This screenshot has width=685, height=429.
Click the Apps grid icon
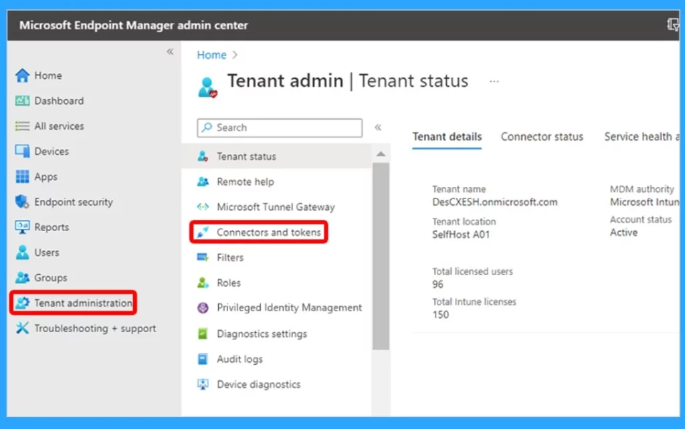[x=22, y=177]
